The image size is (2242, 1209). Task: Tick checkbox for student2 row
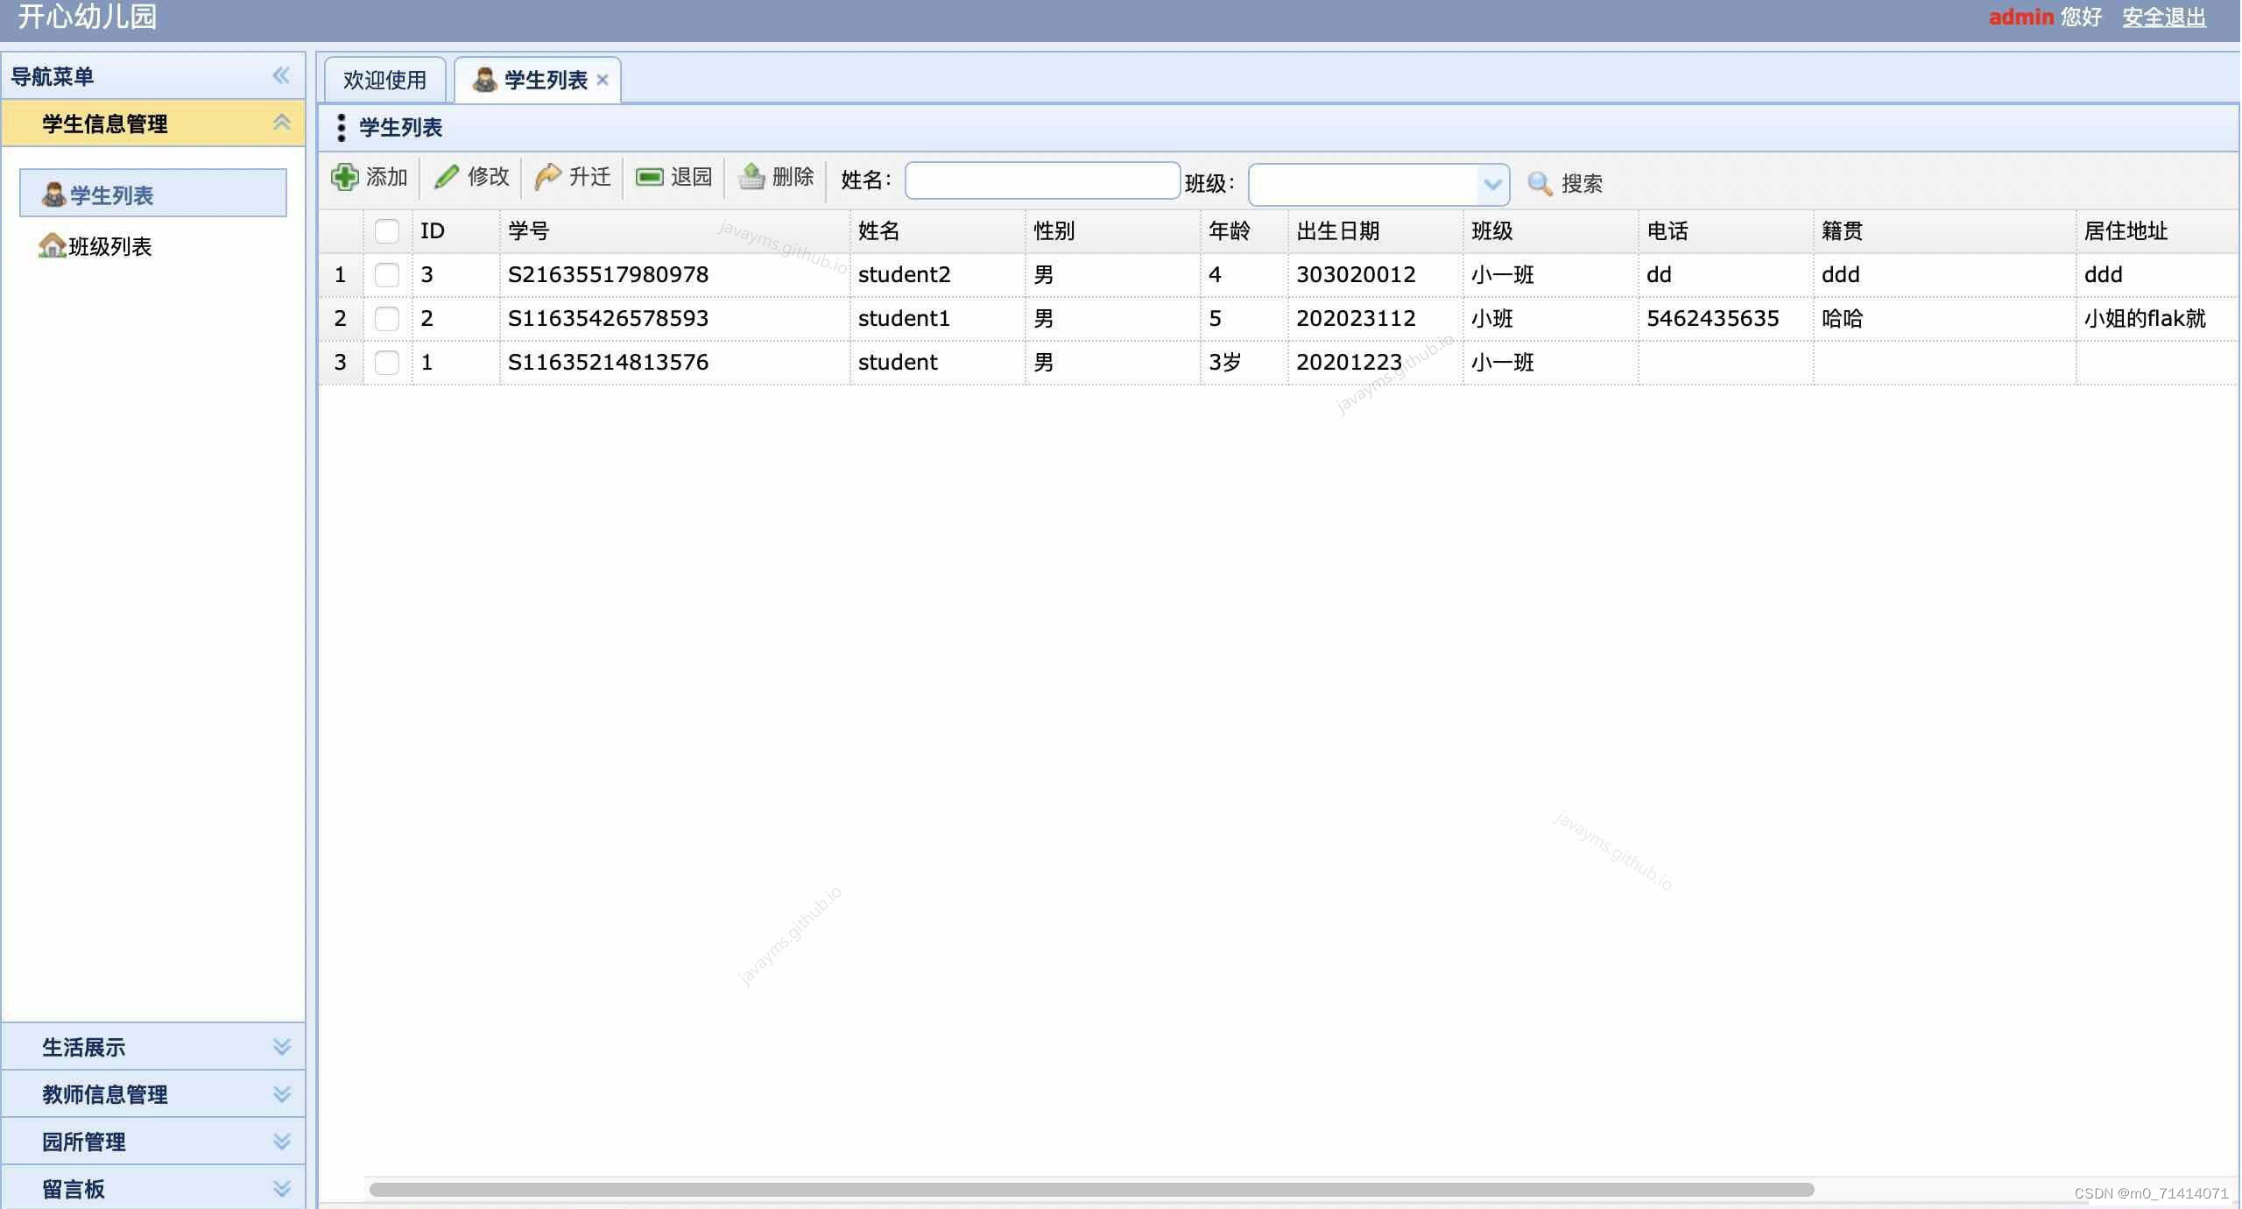click(x=386, y=274)
